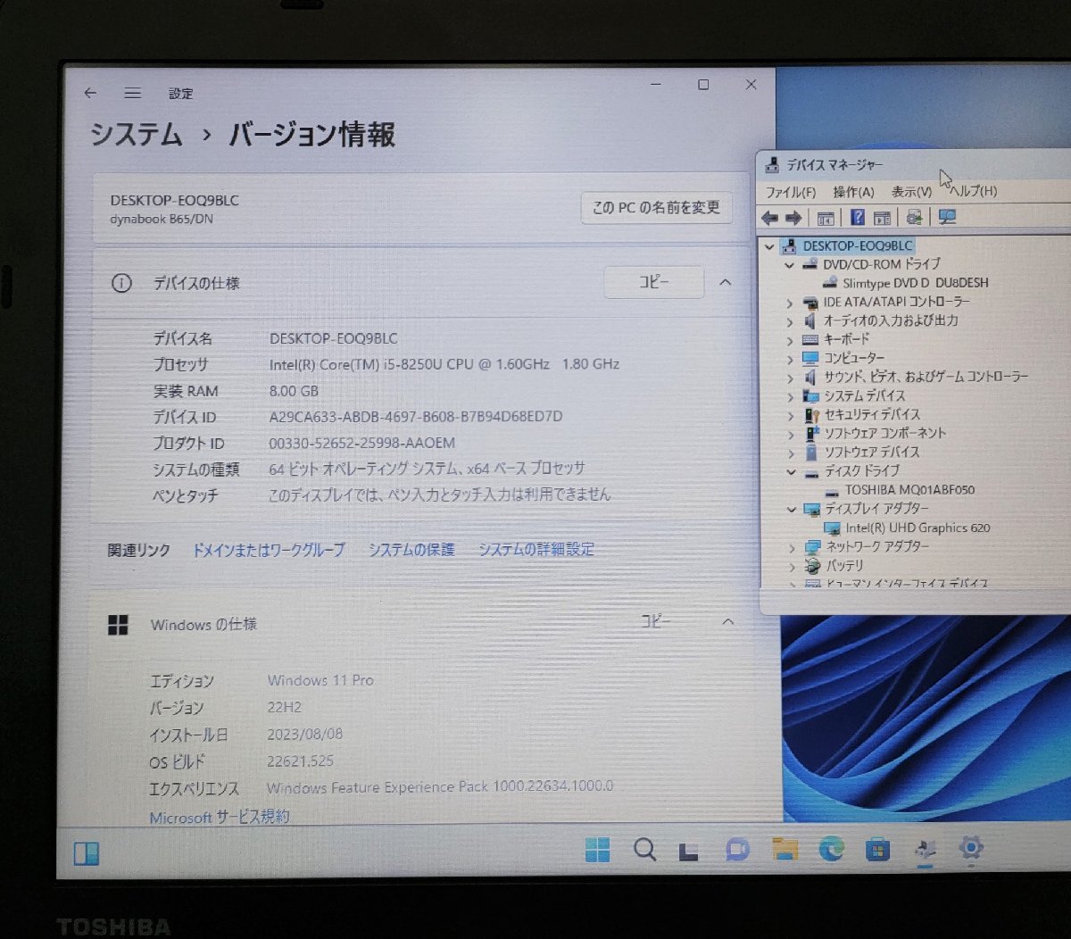Collapse the ディスク ドライブ node
The height and width of the screenshot is (939, 1071).
791,471
